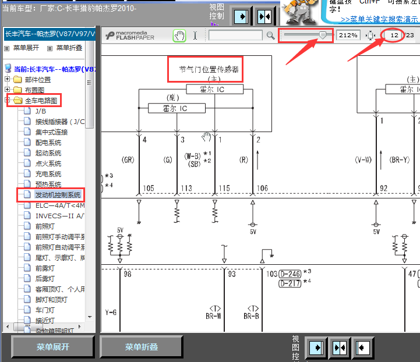Image resolution: width=420 pixels, height=362 pixels.
Task: Click the page icon beside 前雾灯
Action: tap(27, 268)
